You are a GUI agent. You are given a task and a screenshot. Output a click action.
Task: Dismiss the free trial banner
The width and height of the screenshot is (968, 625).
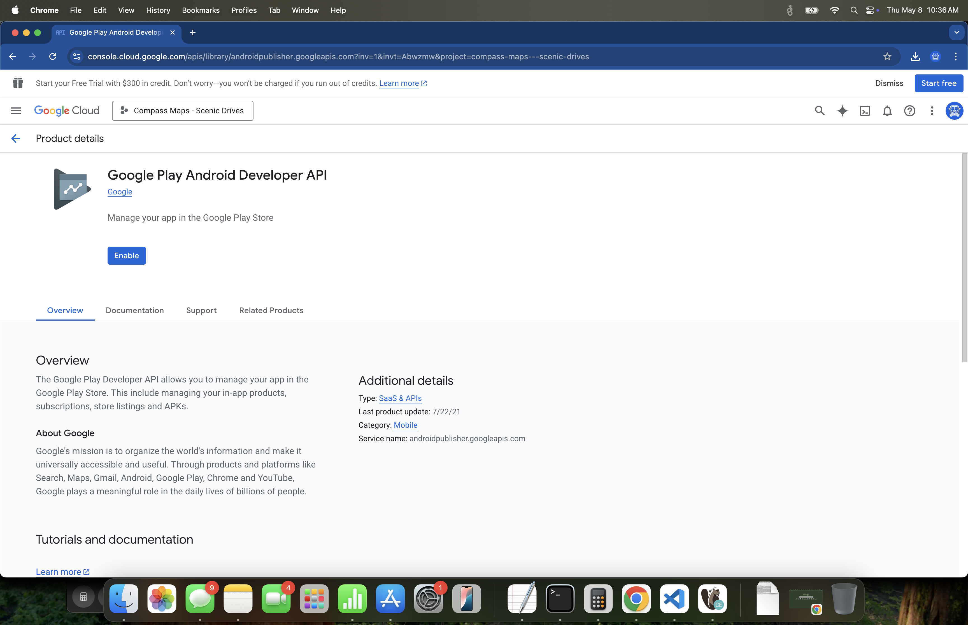click(x=889, y=83)
